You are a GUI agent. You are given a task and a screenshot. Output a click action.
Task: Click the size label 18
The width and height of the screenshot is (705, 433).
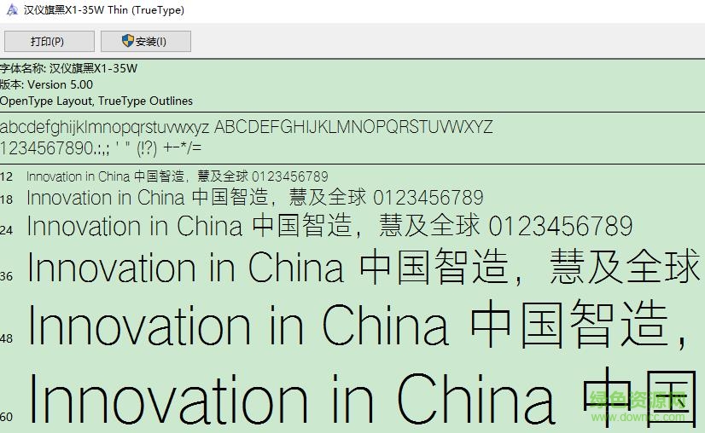(x=6, y=199)
